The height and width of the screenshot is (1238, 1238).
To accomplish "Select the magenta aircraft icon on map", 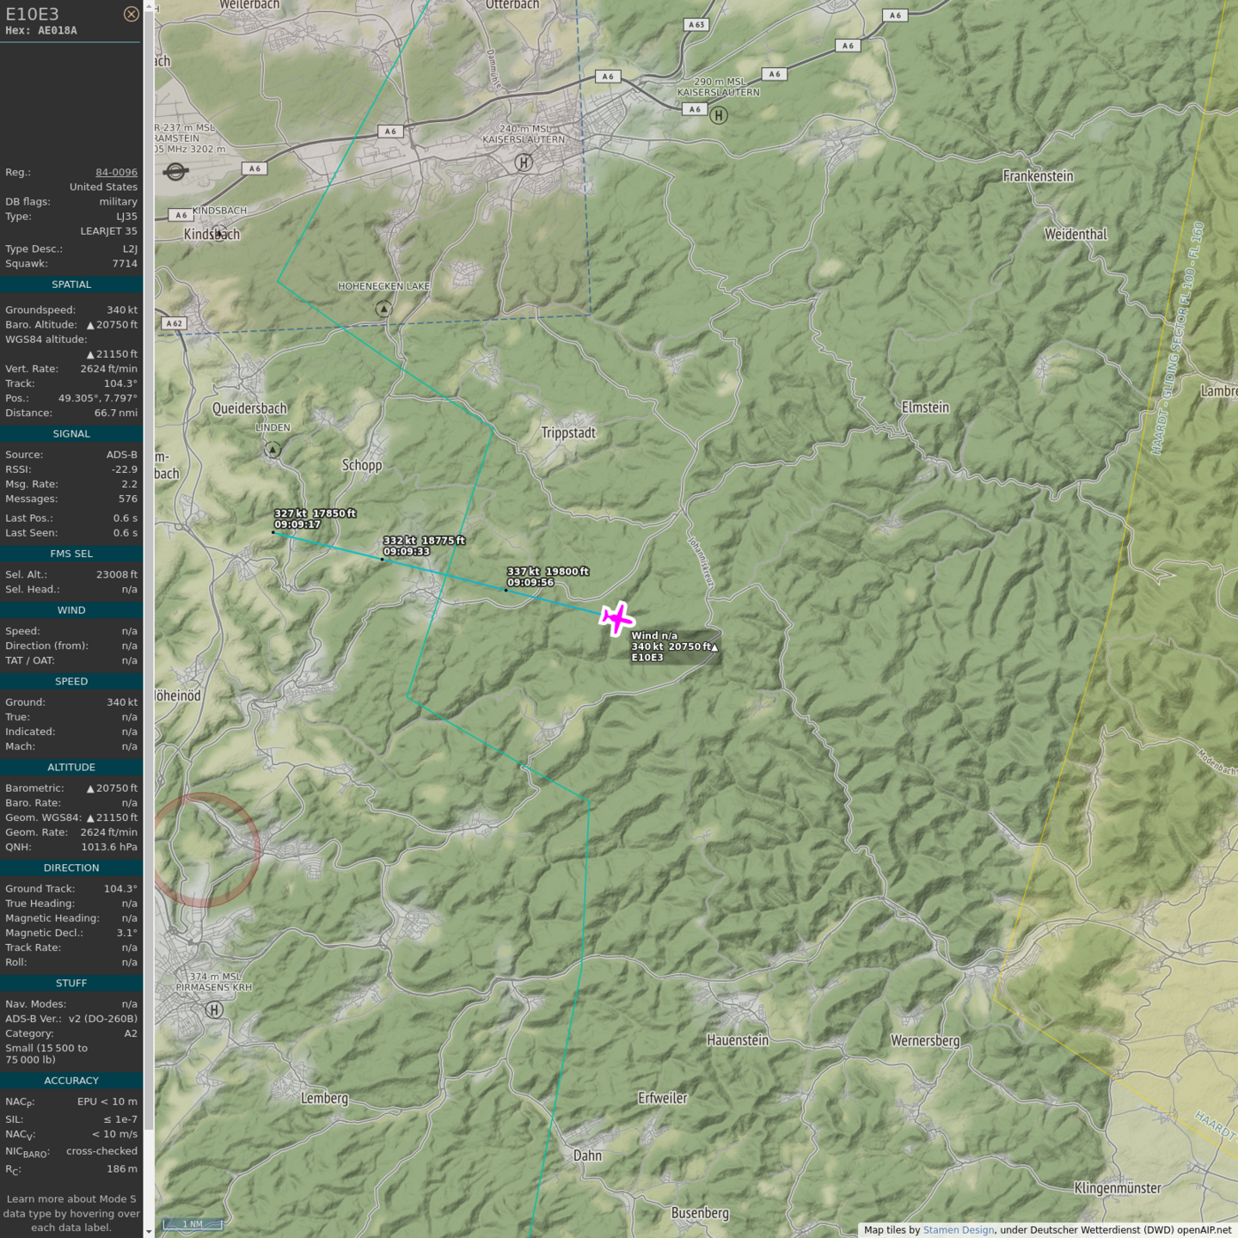I will [616, 619].
